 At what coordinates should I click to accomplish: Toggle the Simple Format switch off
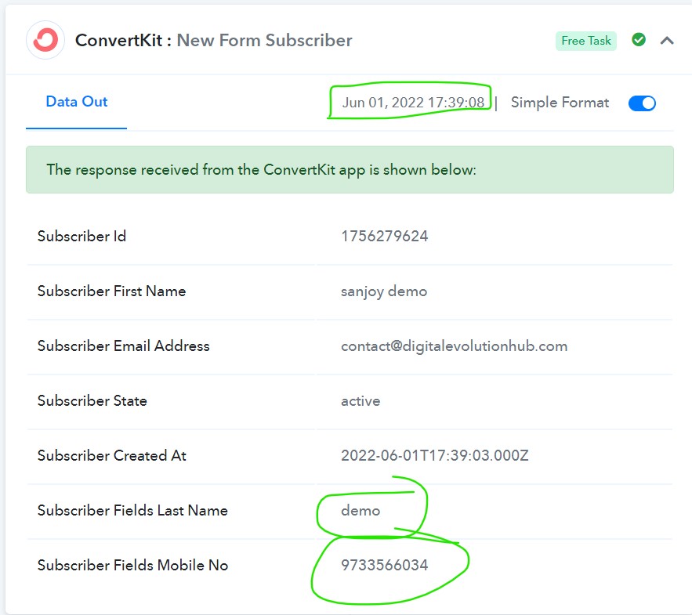(x=642, y=103)
